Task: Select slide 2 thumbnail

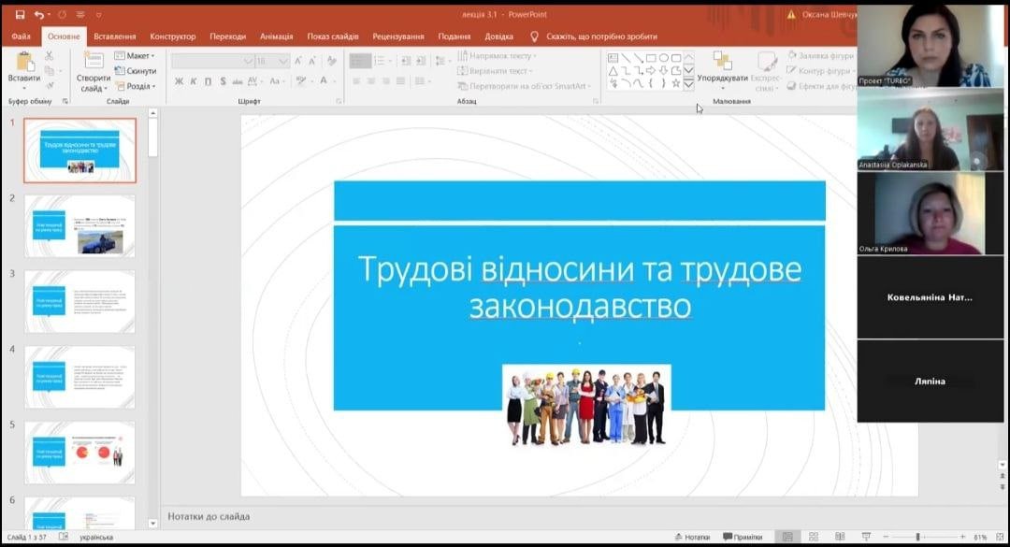Action: [79, 226]
